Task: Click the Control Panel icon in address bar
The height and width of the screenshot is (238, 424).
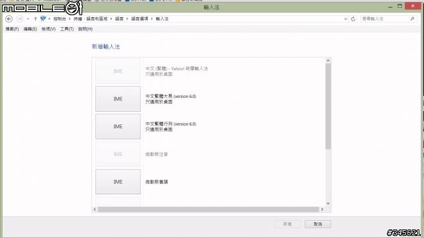Action: (43, 19)
